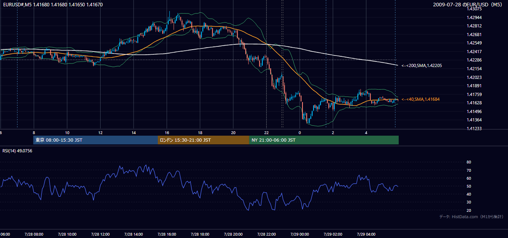Viewport: 508px width, 238px height.
Task: Click price axis value 1.42549
Action: [474, 43]
